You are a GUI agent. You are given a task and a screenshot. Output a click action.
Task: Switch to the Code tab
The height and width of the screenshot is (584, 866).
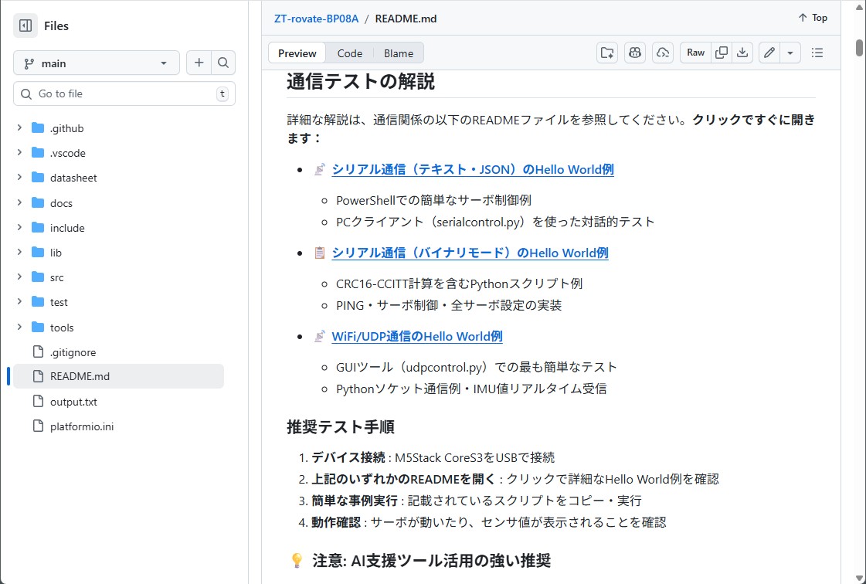(349, 53)
